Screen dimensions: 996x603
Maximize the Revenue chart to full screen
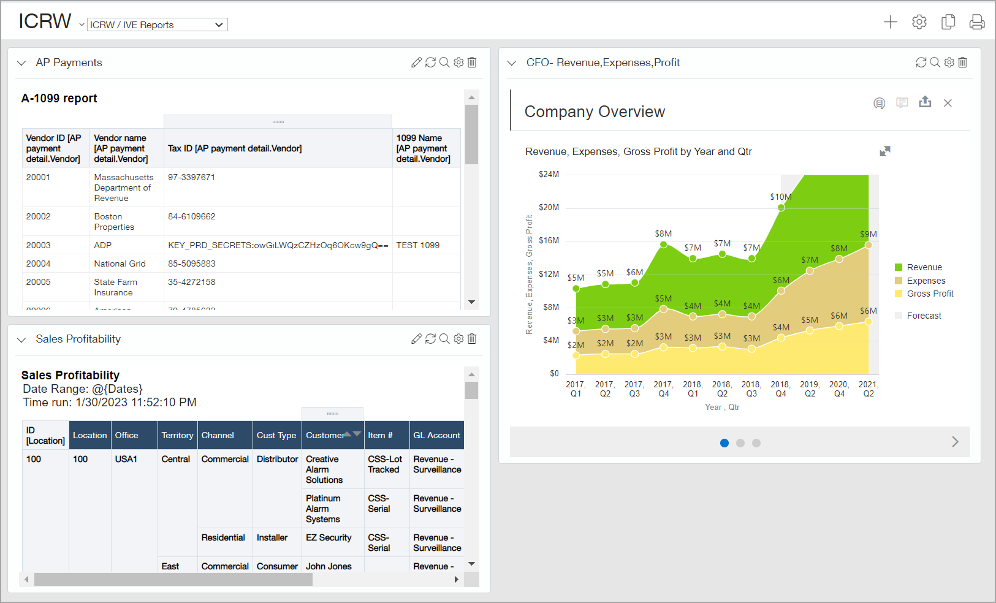point(885,151)
